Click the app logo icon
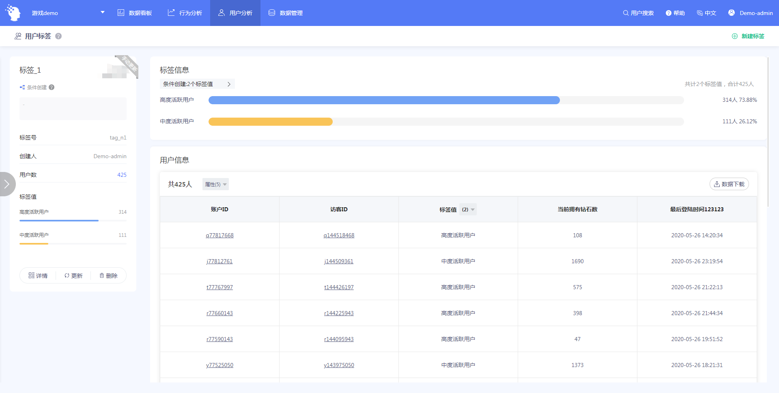The width and height of the screenshot is (779, 393). [13, 13]
